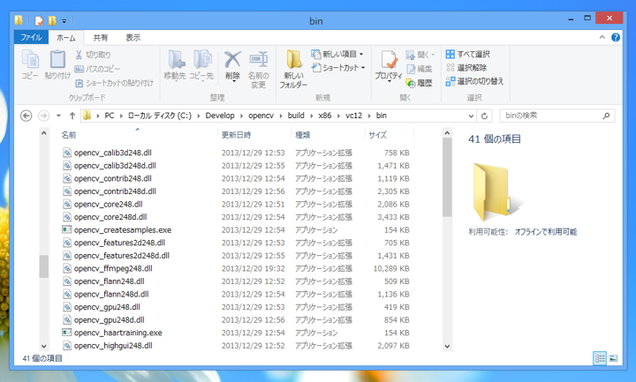Screen dimensions: 636x382
Task: Click Develop in the address breadcrumb
Action: tap(220, 116)
